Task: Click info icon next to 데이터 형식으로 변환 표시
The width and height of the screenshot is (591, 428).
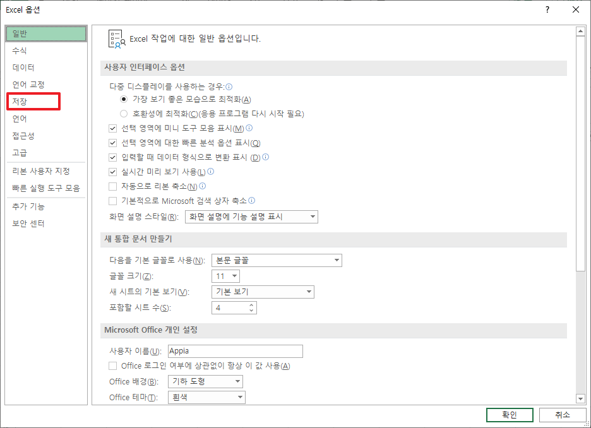Action: pos(265,157)
